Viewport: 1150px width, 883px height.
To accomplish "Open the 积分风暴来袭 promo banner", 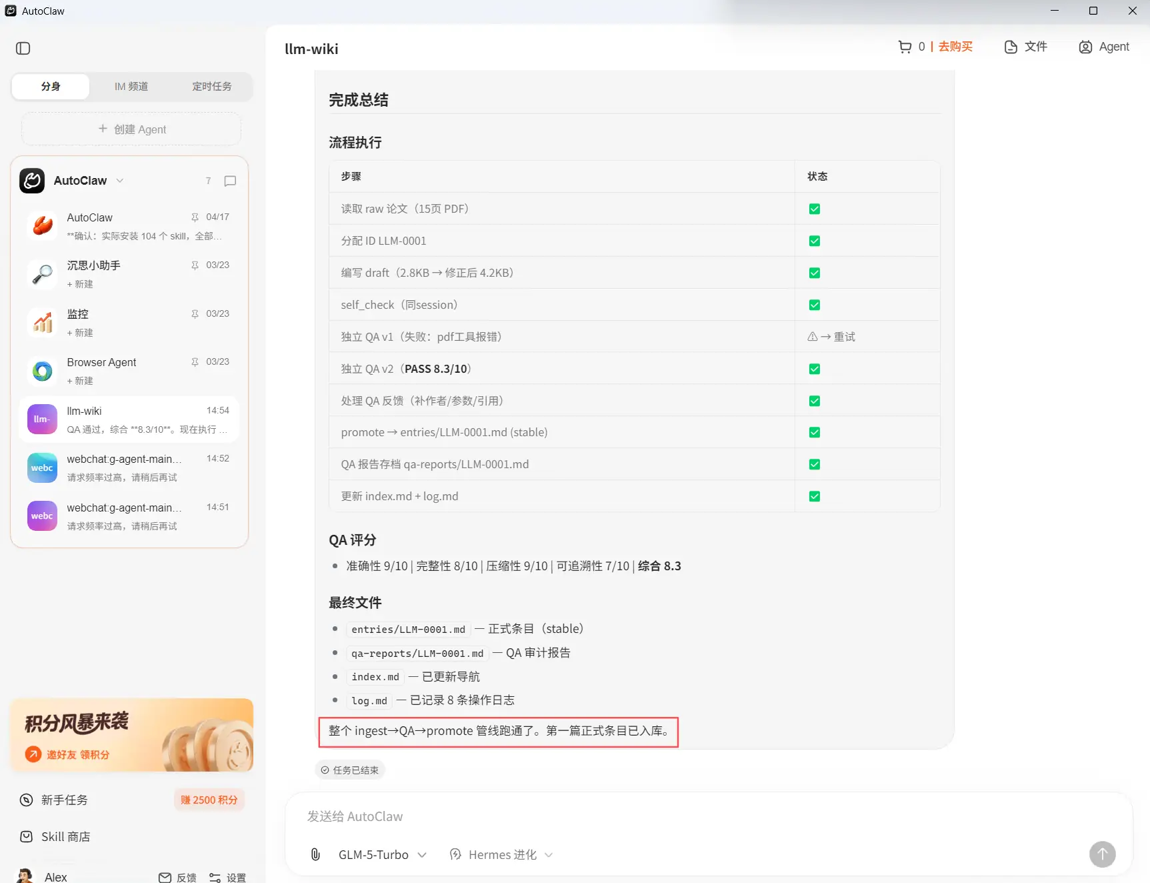I will (x=131, y=735).
